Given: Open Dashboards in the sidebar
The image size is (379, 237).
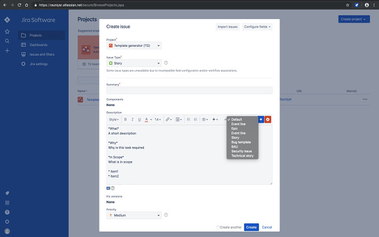Looking at the screenshot, I should coord(41,45).
